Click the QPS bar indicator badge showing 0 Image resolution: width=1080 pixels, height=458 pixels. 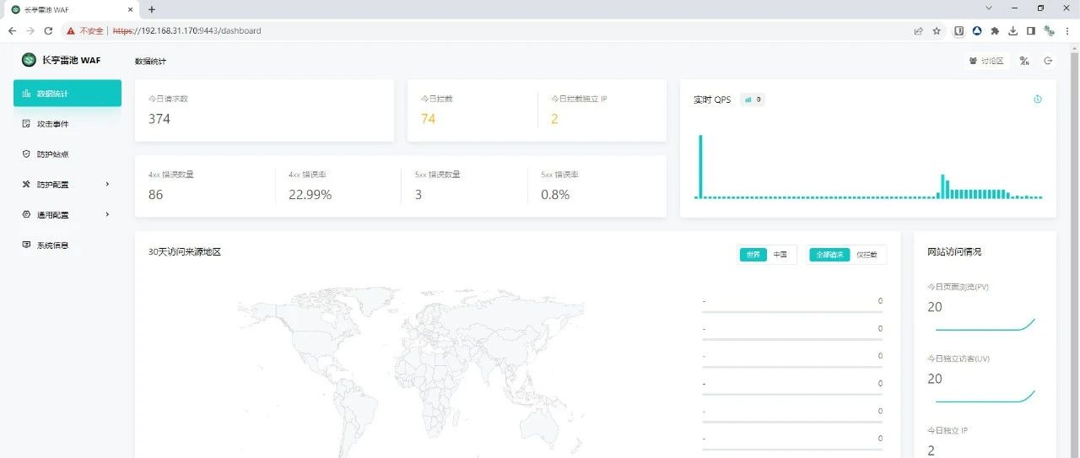753,100
